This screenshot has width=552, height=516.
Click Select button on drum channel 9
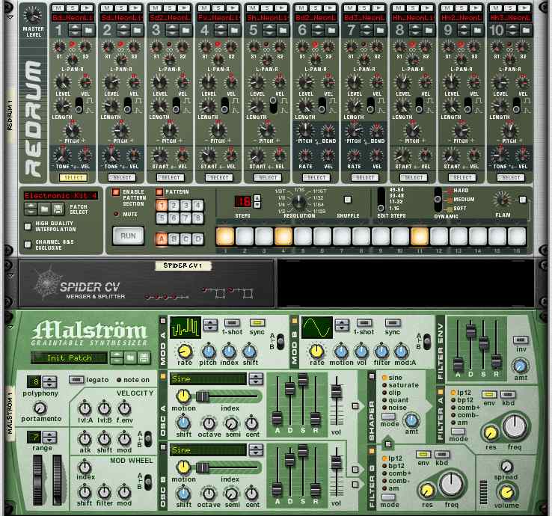(462, 178)
